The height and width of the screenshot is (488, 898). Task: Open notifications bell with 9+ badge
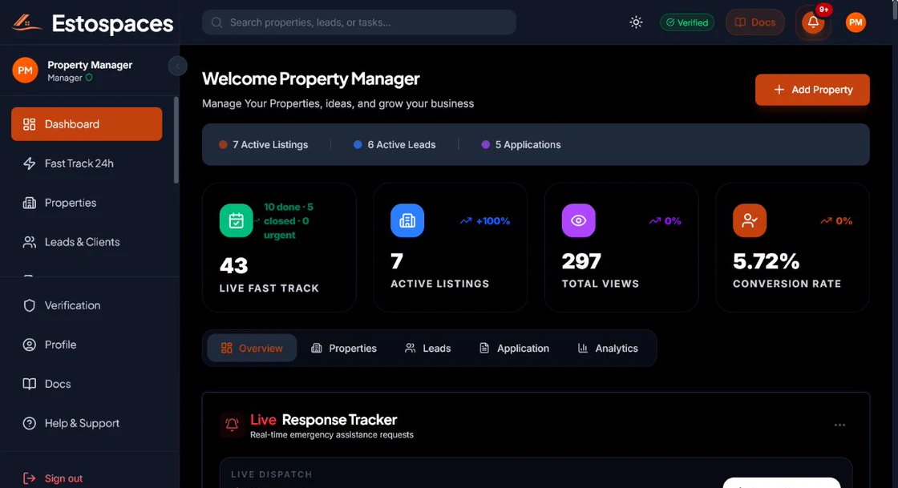coord(813,22)
